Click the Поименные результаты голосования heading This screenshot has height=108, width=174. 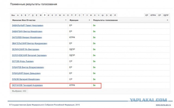tap(33, 4)
